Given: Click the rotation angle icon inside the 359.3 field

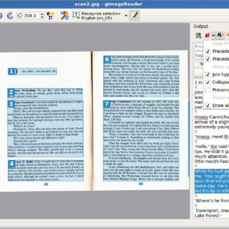Looking at the screenshot, I should (x=20, y=16).
